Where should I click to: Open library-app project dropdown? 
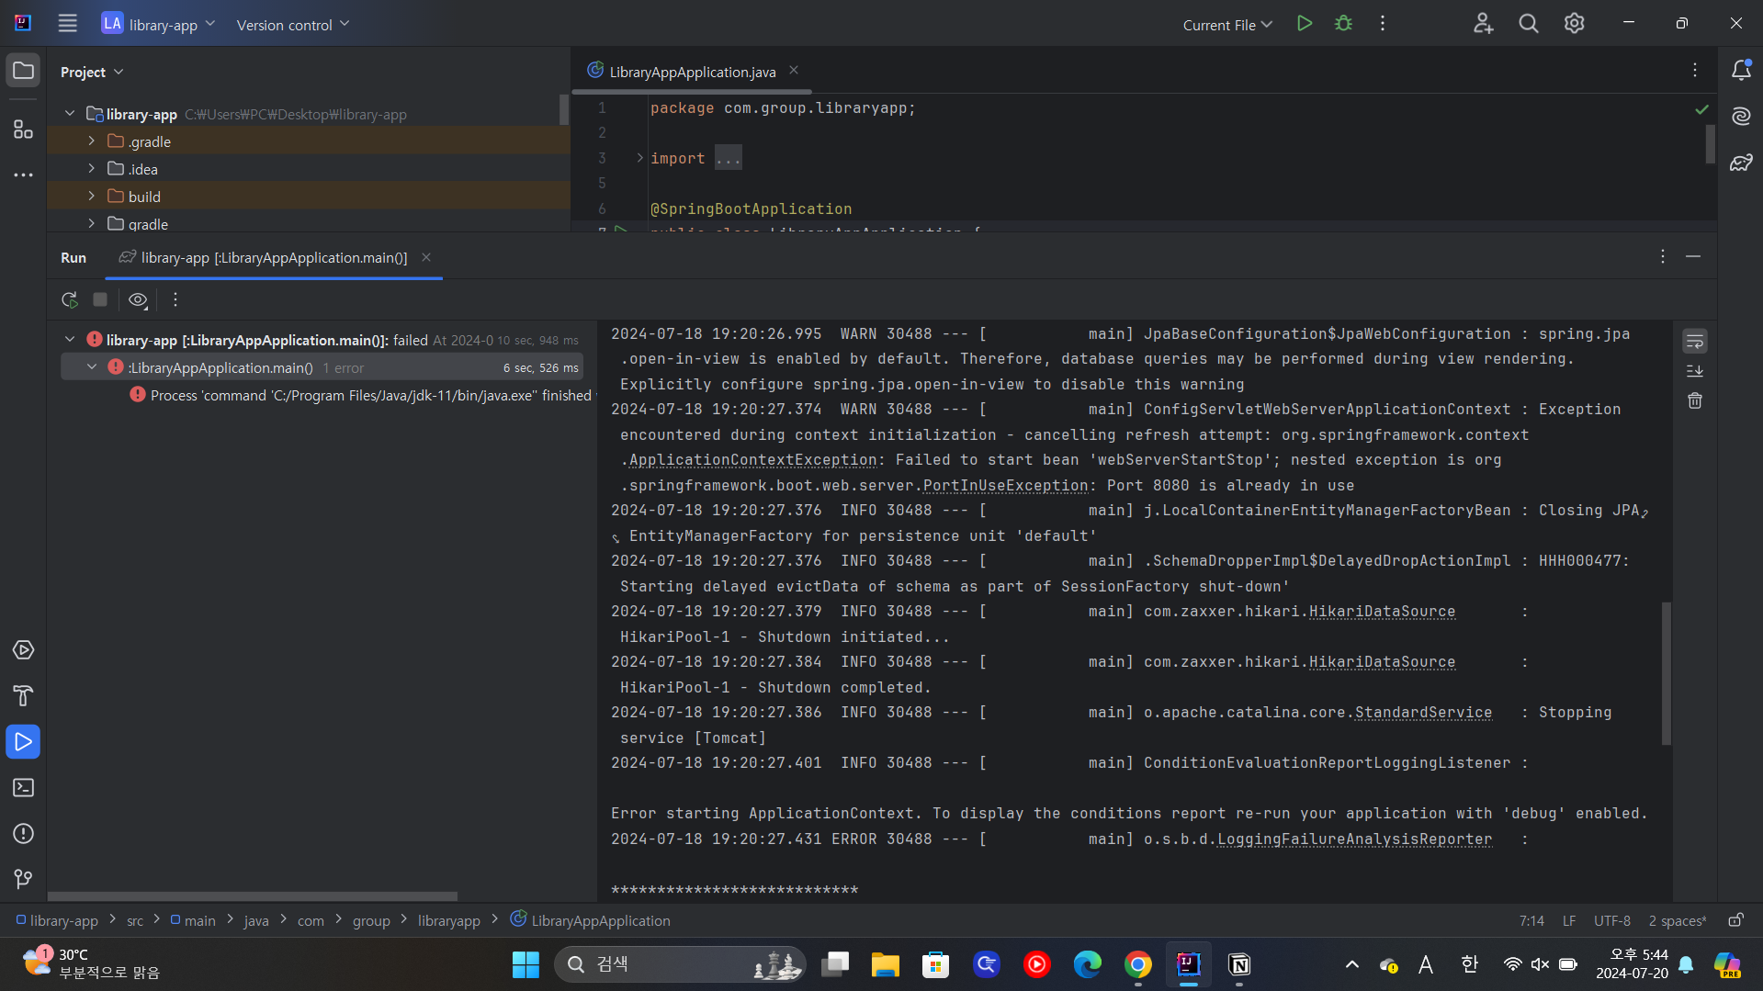(x=158, y=24)
